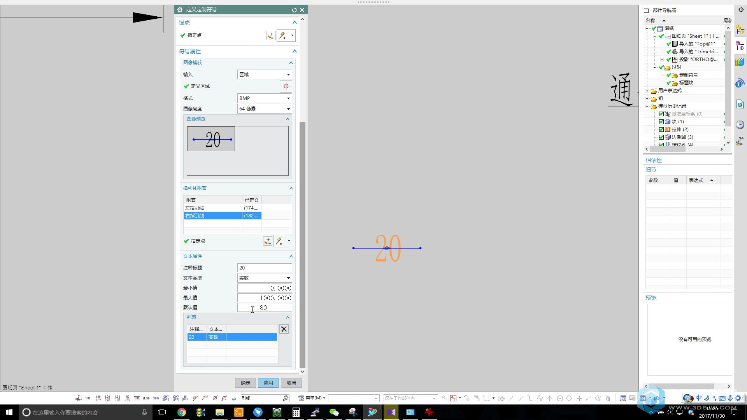Toggle the circle center snap point icon
This screenshot has height=420, width=747.
click(560, 398)
